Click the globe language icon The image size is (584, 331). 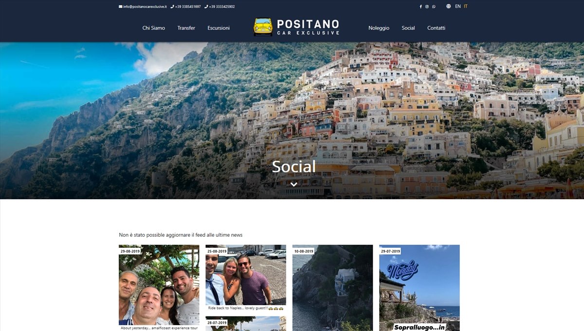click(448, 6)
